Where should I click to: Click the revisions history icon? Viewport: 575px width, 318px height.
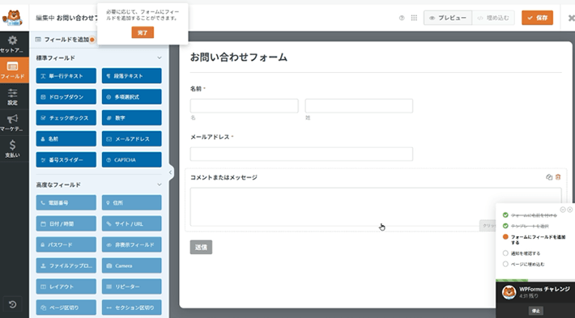tap(12, 304)
